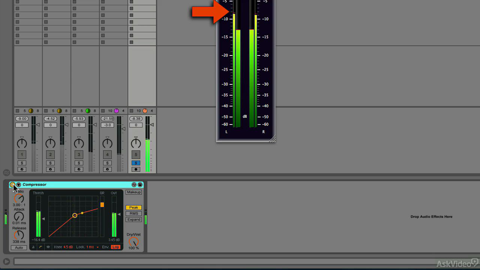Show the collapsed meters view icon
This screenshot has width=480, height=270.
click(33, 247)
